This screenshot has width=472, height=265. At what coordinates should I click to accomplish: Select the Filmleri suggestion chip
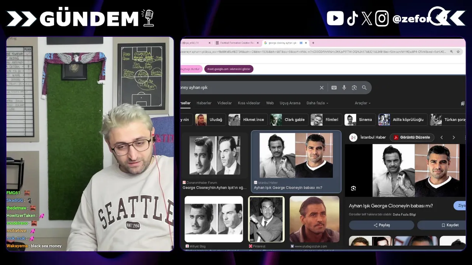pos(326,120)
